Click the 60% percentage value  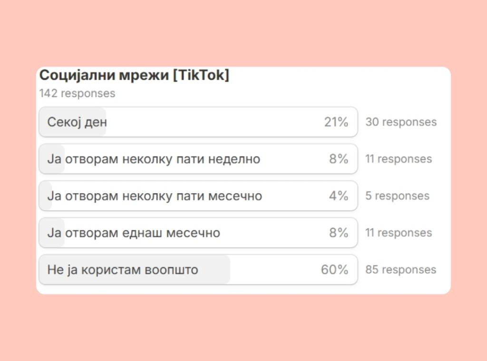click(334, 270)
